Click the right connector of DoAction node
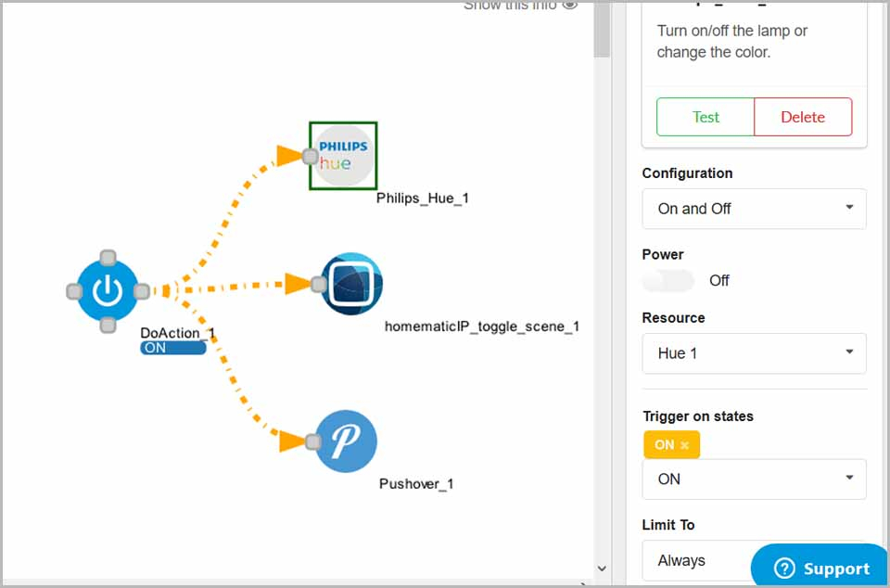The height and width of the screenshot is (588, 890). click(141, 291)
